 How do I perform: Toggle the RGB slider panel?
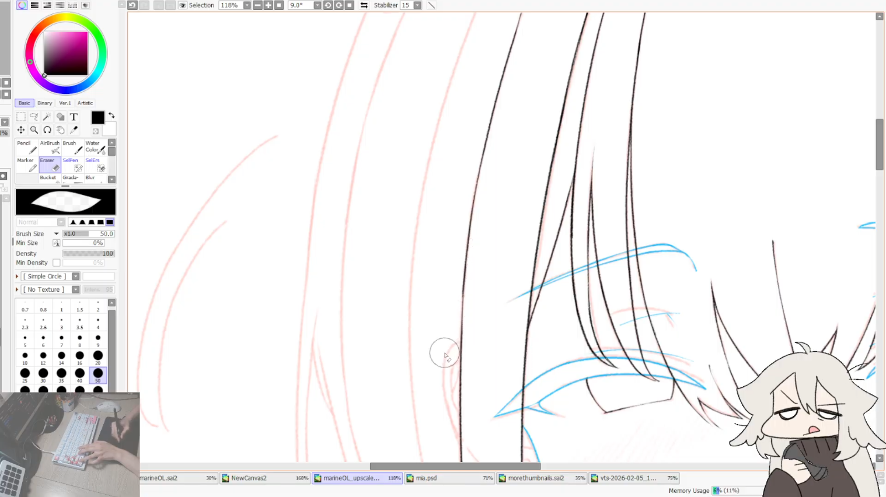click(x=34, y=5)
